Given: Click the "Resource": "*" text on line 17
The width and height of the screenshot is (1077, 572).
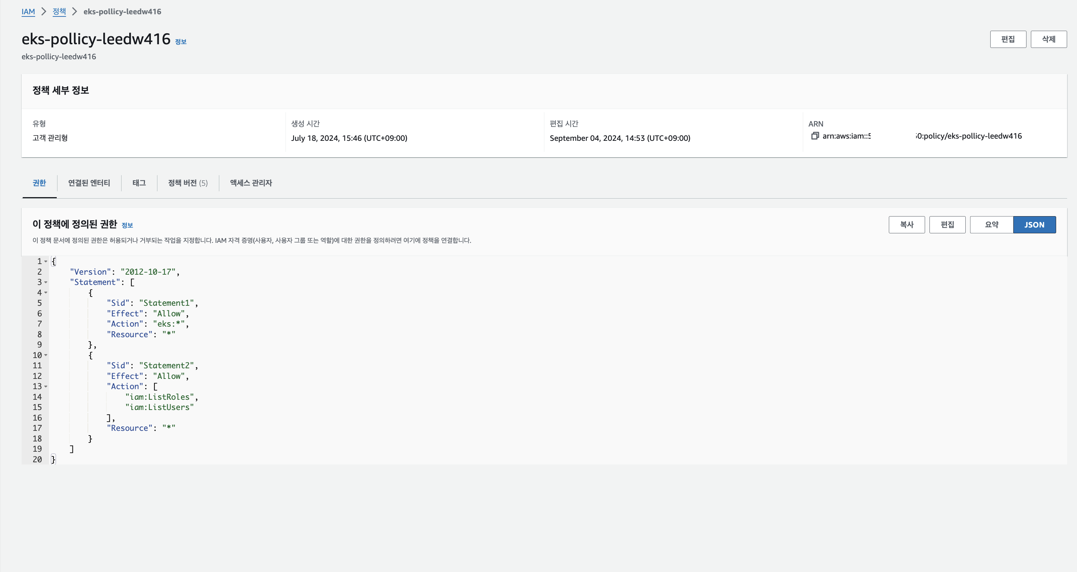Looking at the screenshot, I should 141,428.
